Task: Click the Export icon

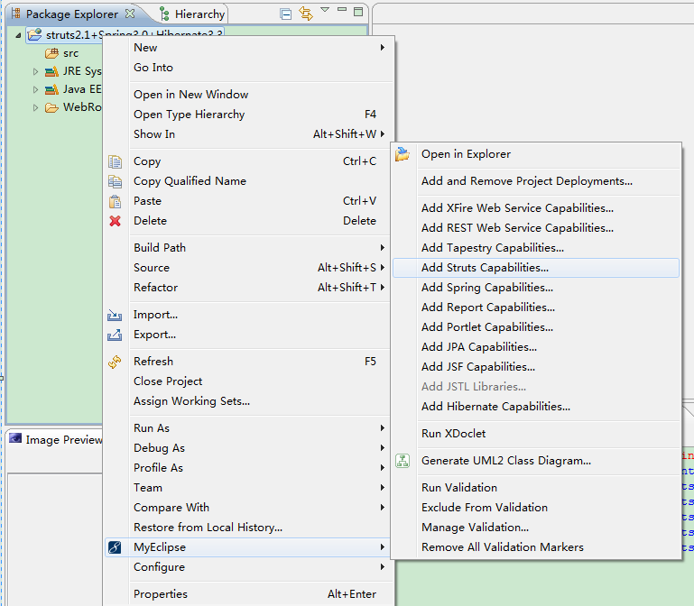Action: (x=115, y=335)
